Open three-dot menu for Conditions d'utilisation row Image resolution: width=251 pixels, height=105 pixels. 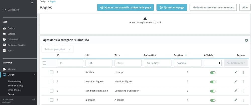click(243, 91)
